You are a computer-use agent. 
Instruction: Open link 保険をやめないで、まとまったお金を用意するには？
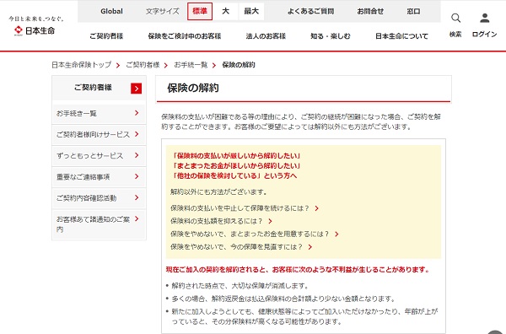click(x=250, y=234)
